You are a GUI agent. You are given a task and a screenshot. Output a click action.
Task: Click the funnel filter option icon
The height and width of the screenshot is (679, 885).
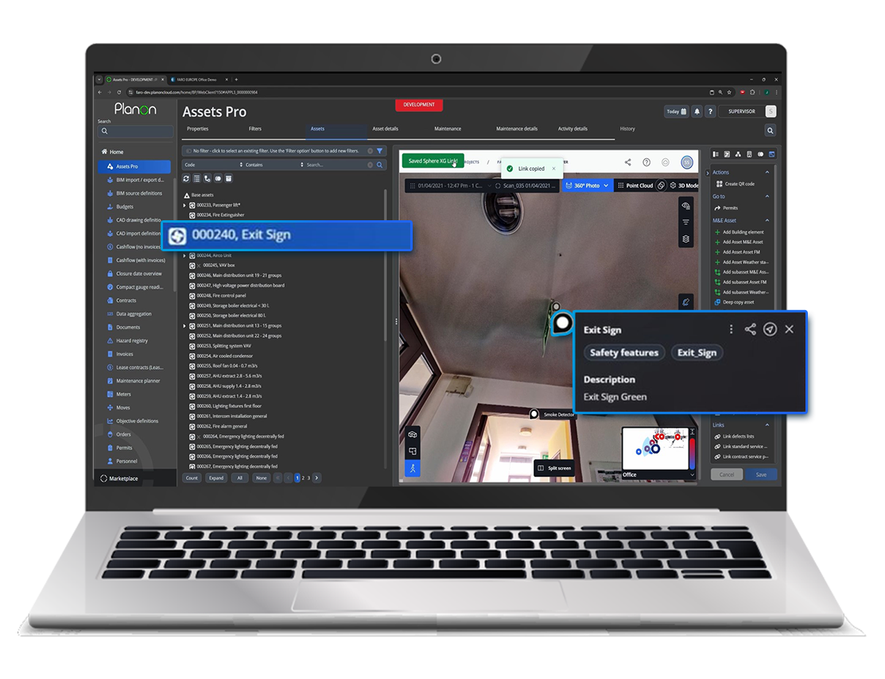coord(380,151)
